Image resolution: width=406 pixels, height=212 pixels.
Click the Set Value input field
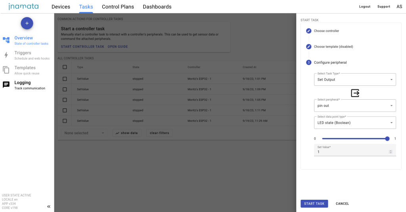pyautogui.click(x=355, y=150)
